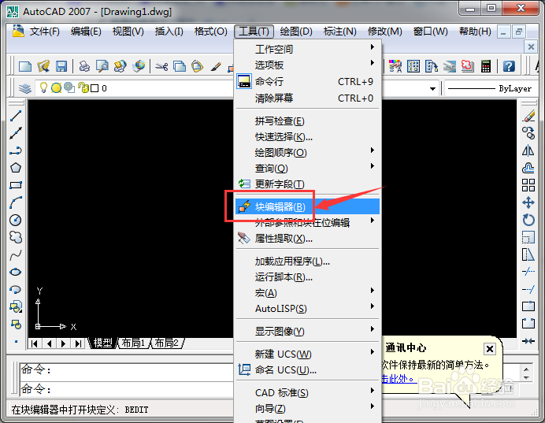Select the Spline tool
This screenshot has height=423, width=545.
click(x=15, y=255)
